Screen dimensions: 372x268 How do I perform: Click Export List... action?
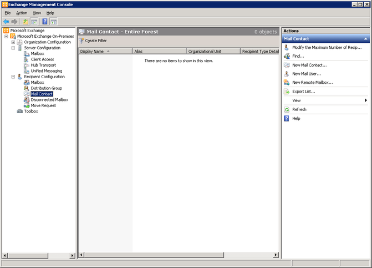pyautogui.click(x=304, y=92)
